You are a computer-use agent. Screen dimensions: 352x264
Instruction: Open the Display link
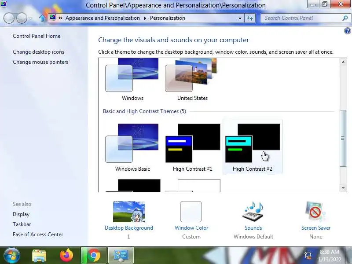pos(21,214)
